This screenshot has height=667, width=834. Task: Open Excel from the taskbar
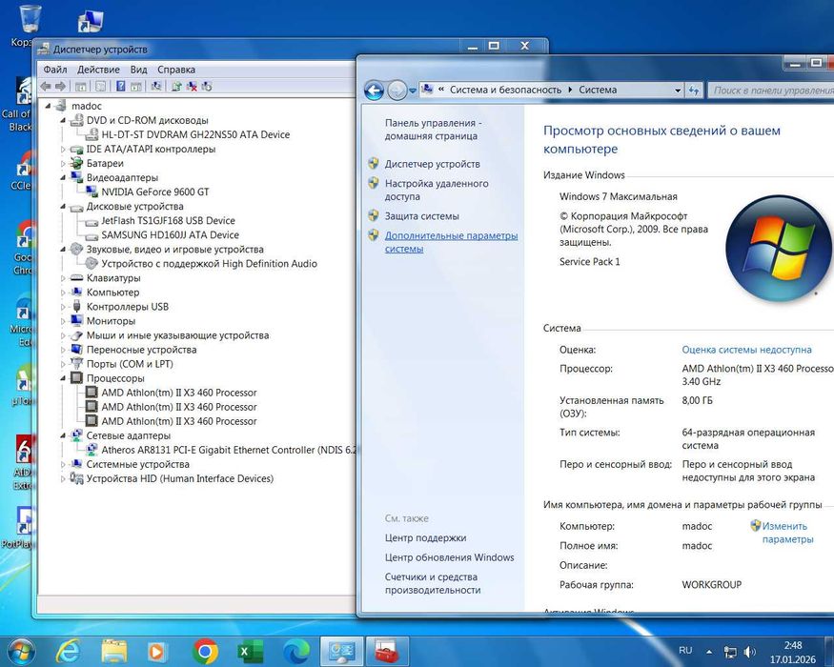251,652
